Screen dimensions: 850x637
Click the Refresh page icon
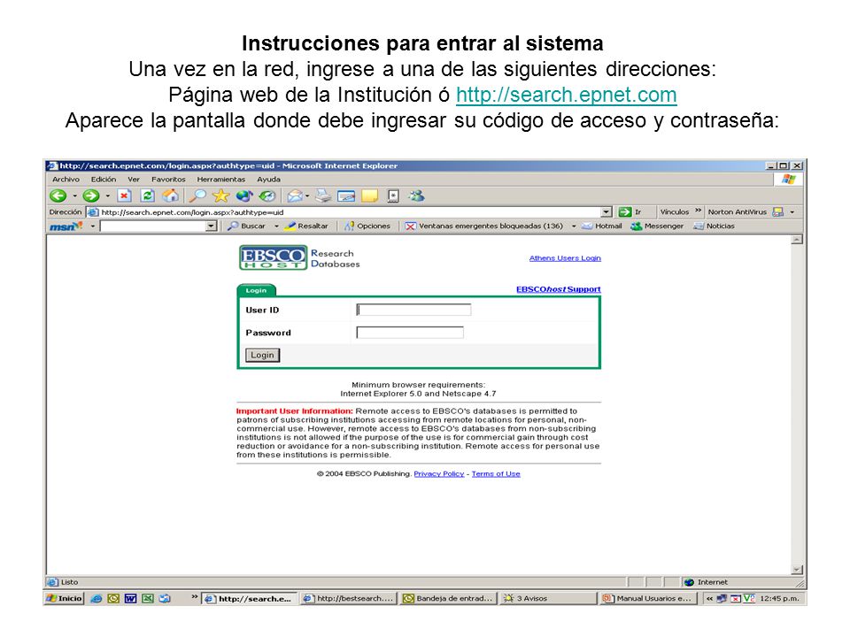tap(148, 196)
